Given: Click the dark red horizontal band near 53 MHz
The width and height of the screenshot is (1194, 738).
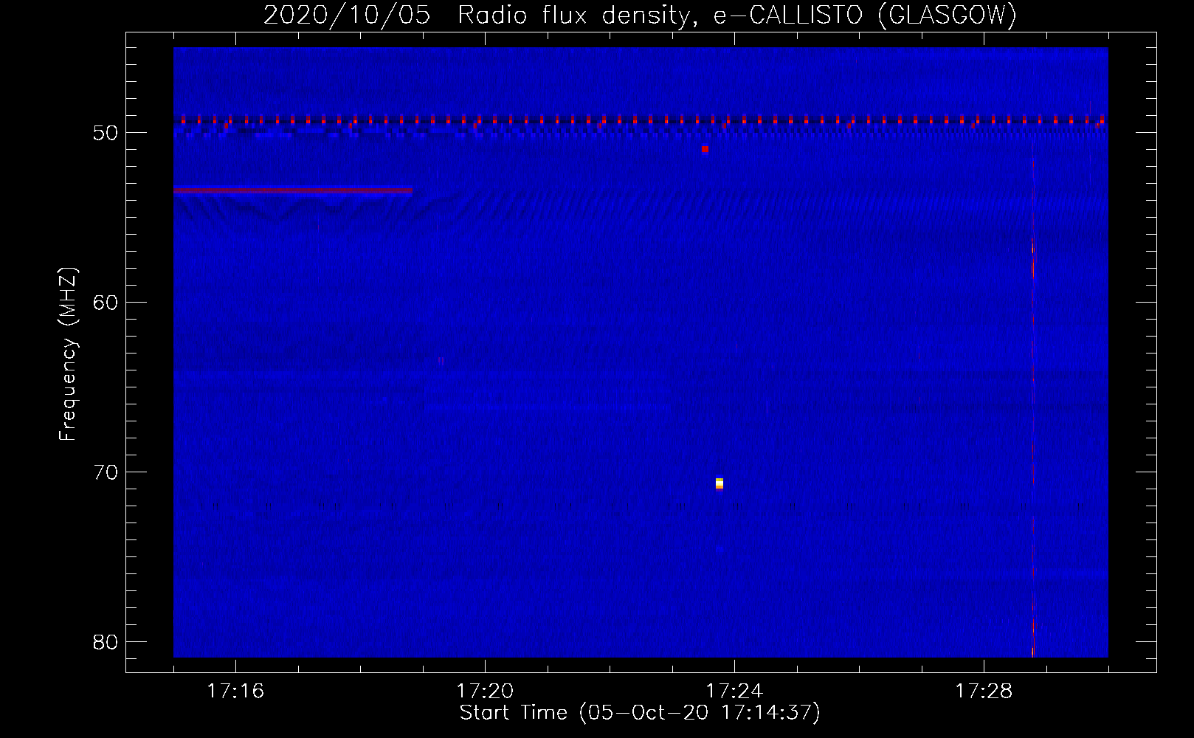Looking at the screenshot, I should [293, 190].
